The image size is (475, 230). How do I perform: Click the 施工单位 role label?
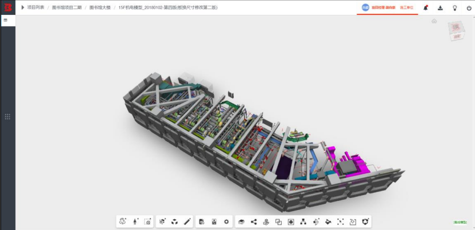point(406,7)
